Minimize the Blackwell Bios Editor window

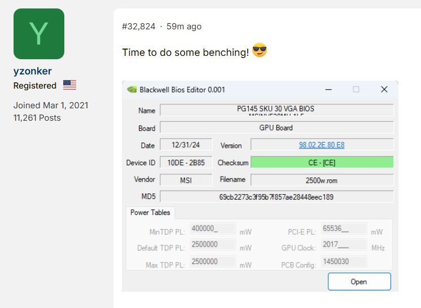(x=328, y=89)
